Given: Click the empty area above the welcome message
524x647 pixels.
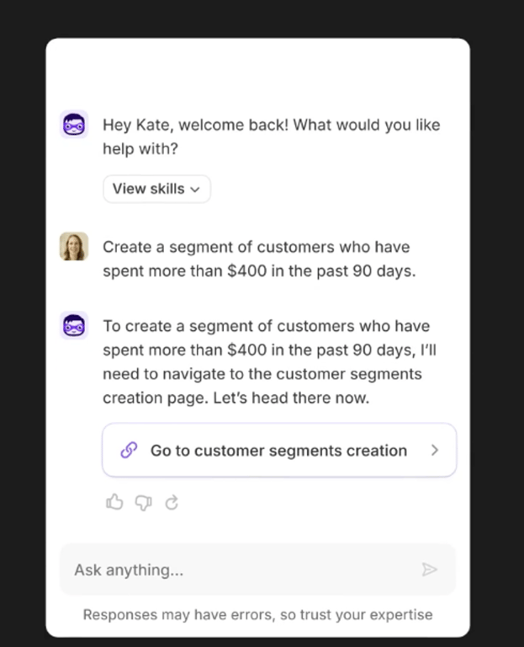Looking at the screenshot, I should (258, 72).
